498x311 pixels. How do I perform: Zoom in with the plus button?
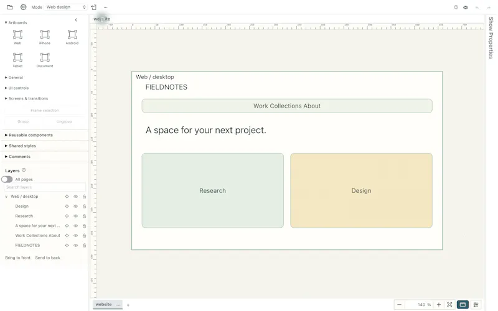pyautogui.click(x=439, y=305)
